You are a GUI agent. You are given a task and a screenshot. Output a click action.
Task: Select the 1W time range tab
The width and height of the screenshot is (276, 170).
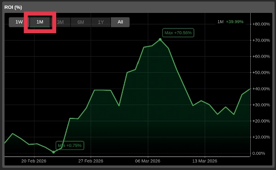click(19, 22)
